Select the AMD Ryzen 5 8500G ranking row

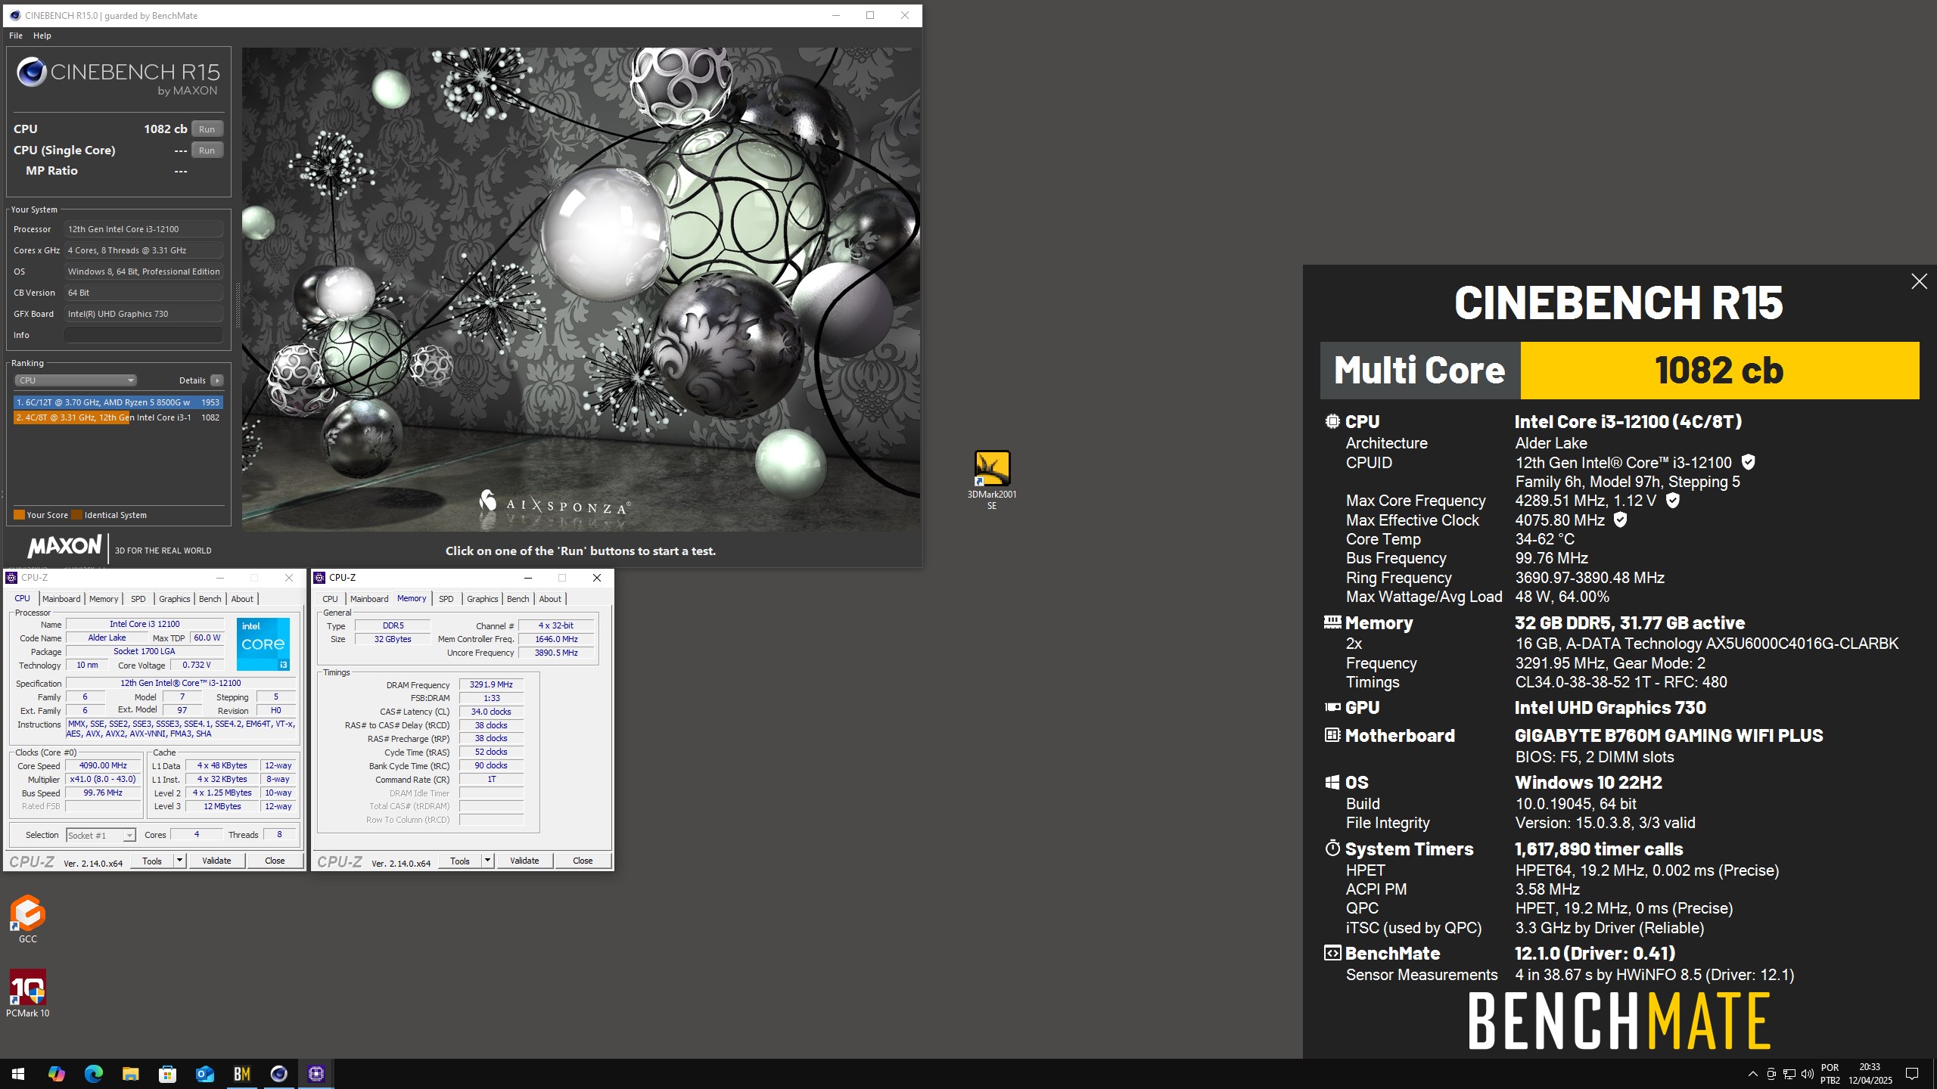point(118,402)
